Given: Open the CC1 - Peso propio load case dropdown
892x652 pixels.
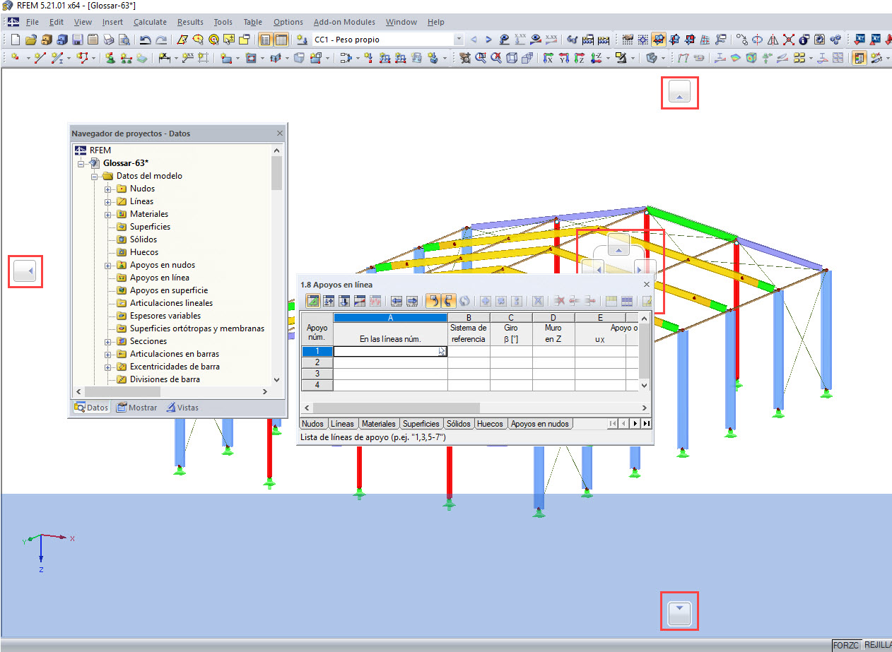Looking at the screenshot, I should (459, 40).
